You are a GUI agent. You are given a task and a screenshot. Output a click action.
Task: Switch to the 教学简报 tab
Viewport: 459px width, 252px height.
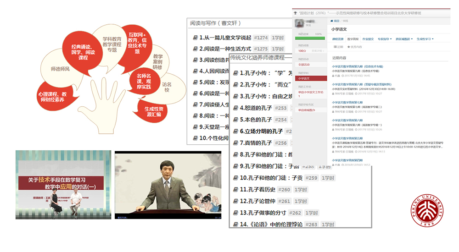coord(353,39)
